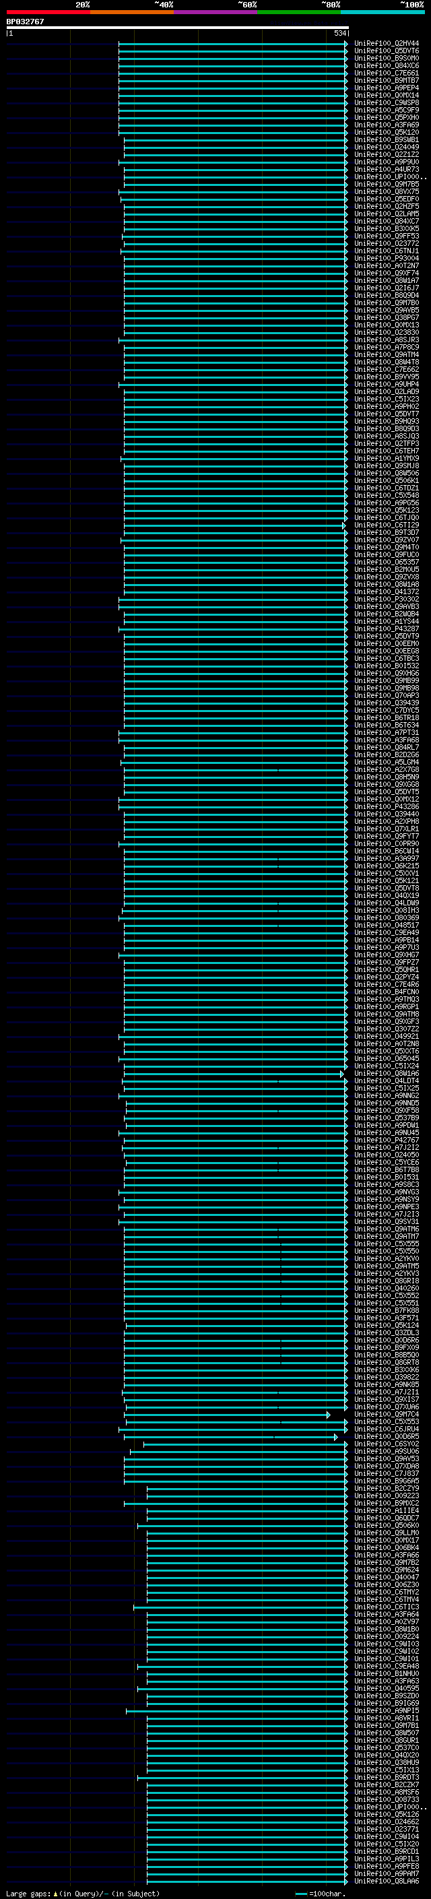Select the UniRef100_A9PEP4 label
Screen dimensions: 431x1899
(387, 88)
